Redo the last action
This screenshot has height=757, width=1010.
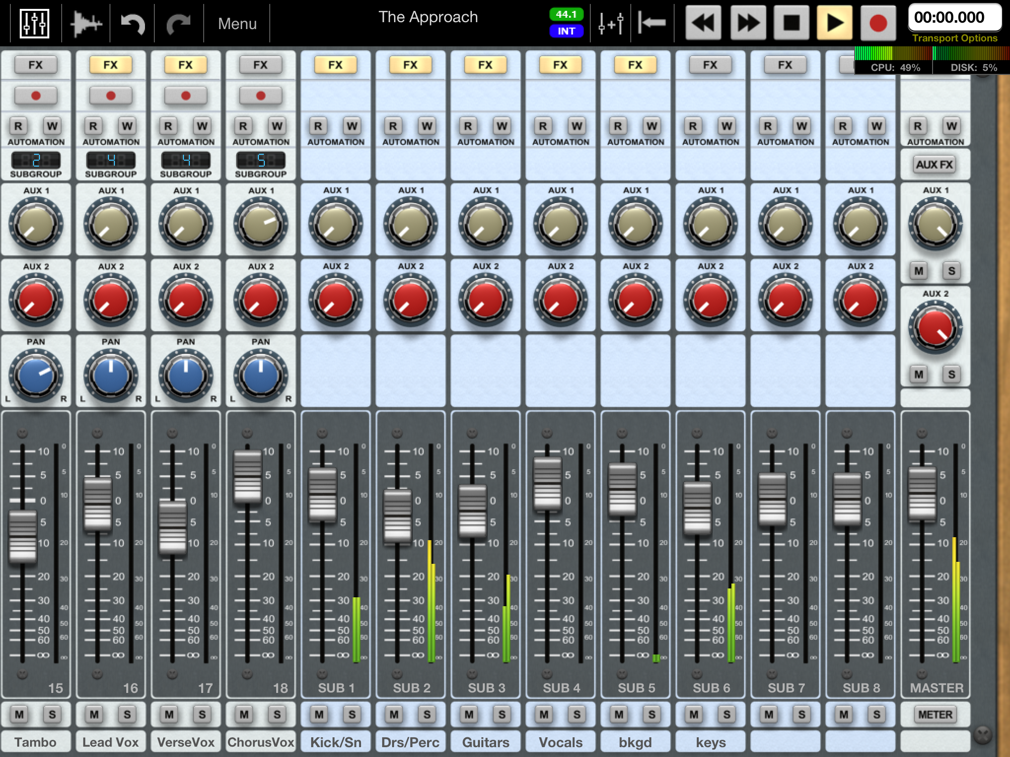[179, 24]
